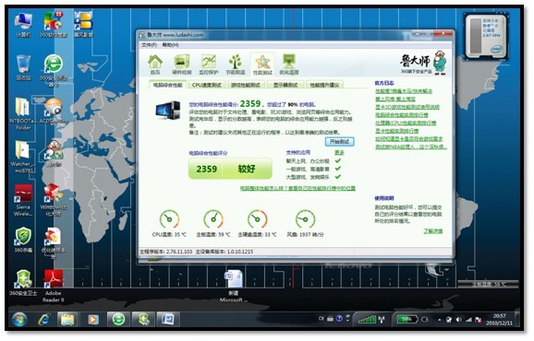Click the 开始测试 button
This screenshot has width=534, height=341.
pos(340,141)
